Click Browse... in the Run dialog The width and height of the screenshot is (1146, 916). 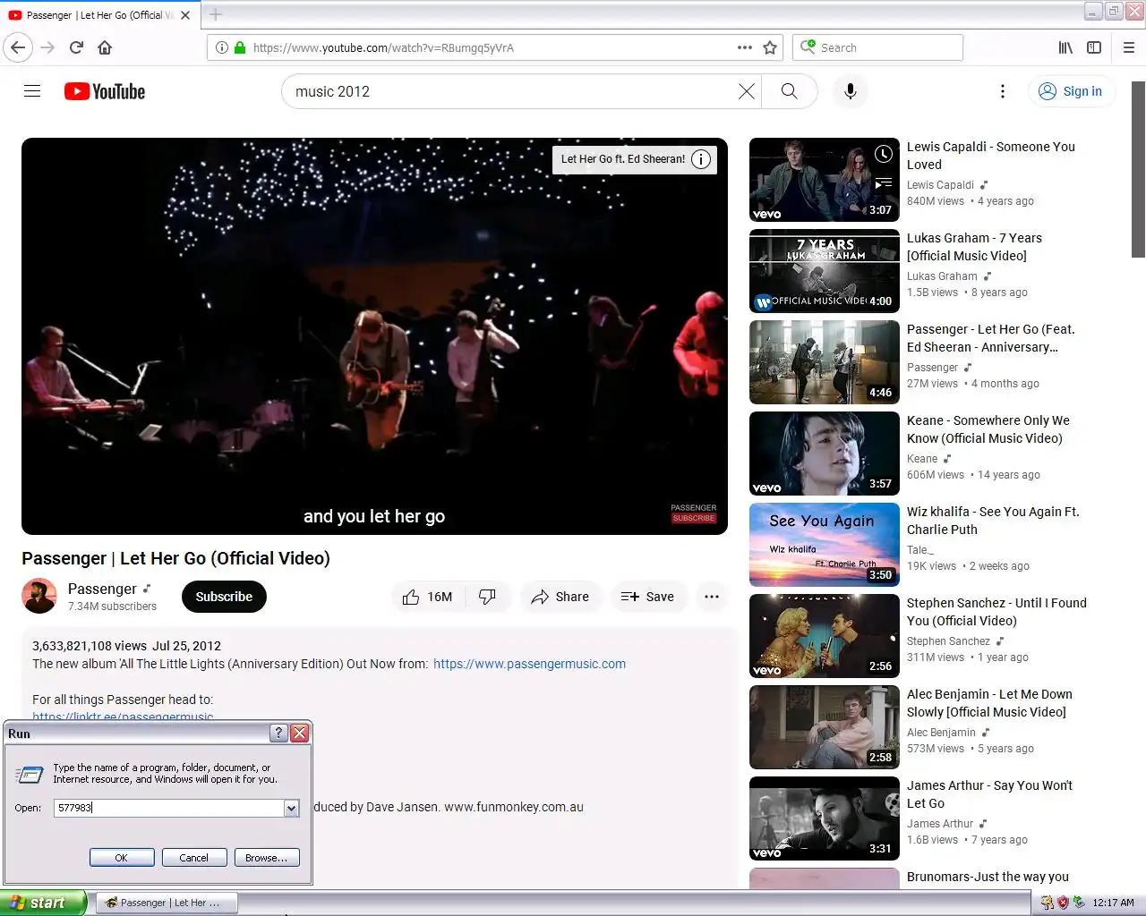pos(267,858)
